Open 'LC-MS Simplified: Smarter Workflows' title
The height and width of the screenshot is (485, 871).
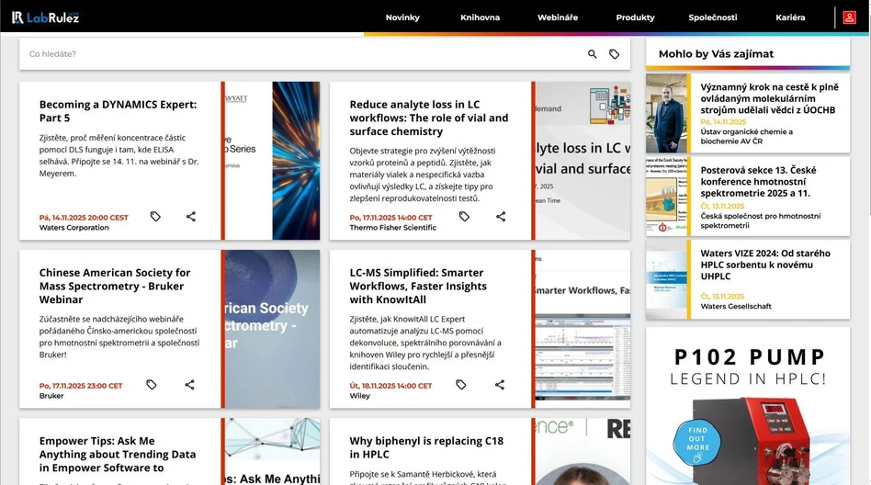[x=418, y=286]
